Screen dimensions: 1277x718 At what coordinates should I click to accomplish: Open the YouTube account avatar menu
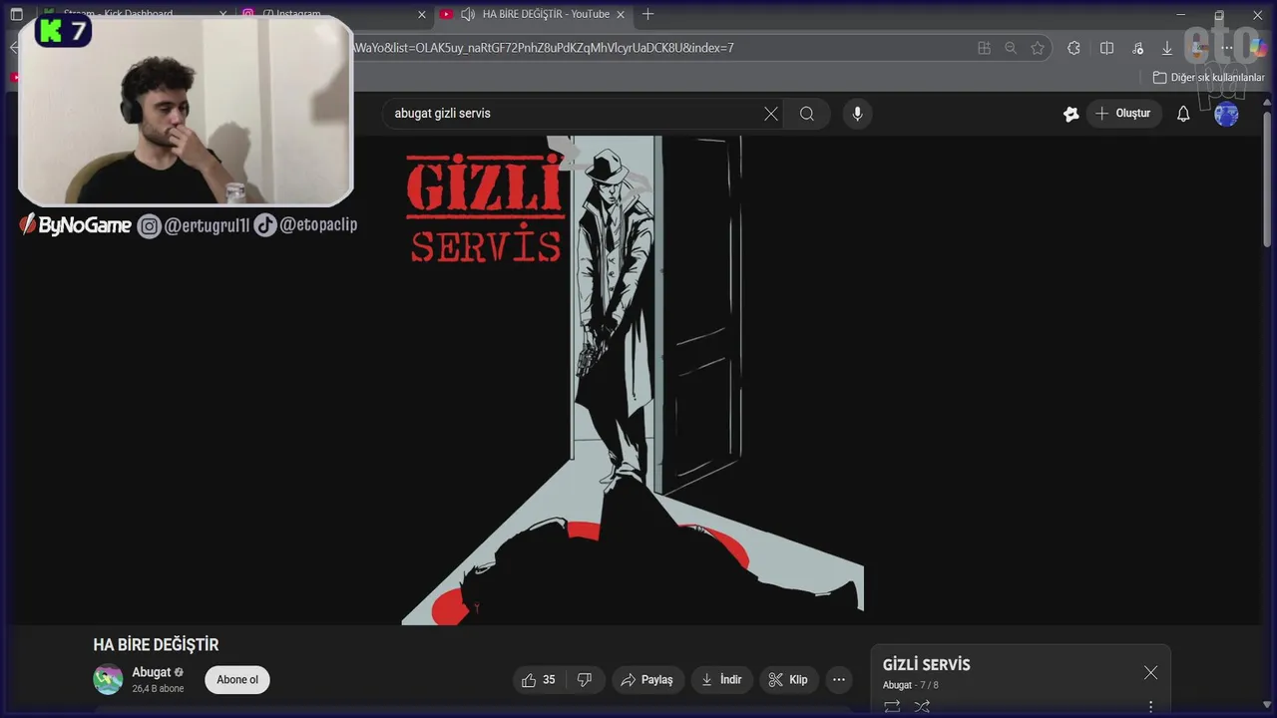click(1226, 114)
